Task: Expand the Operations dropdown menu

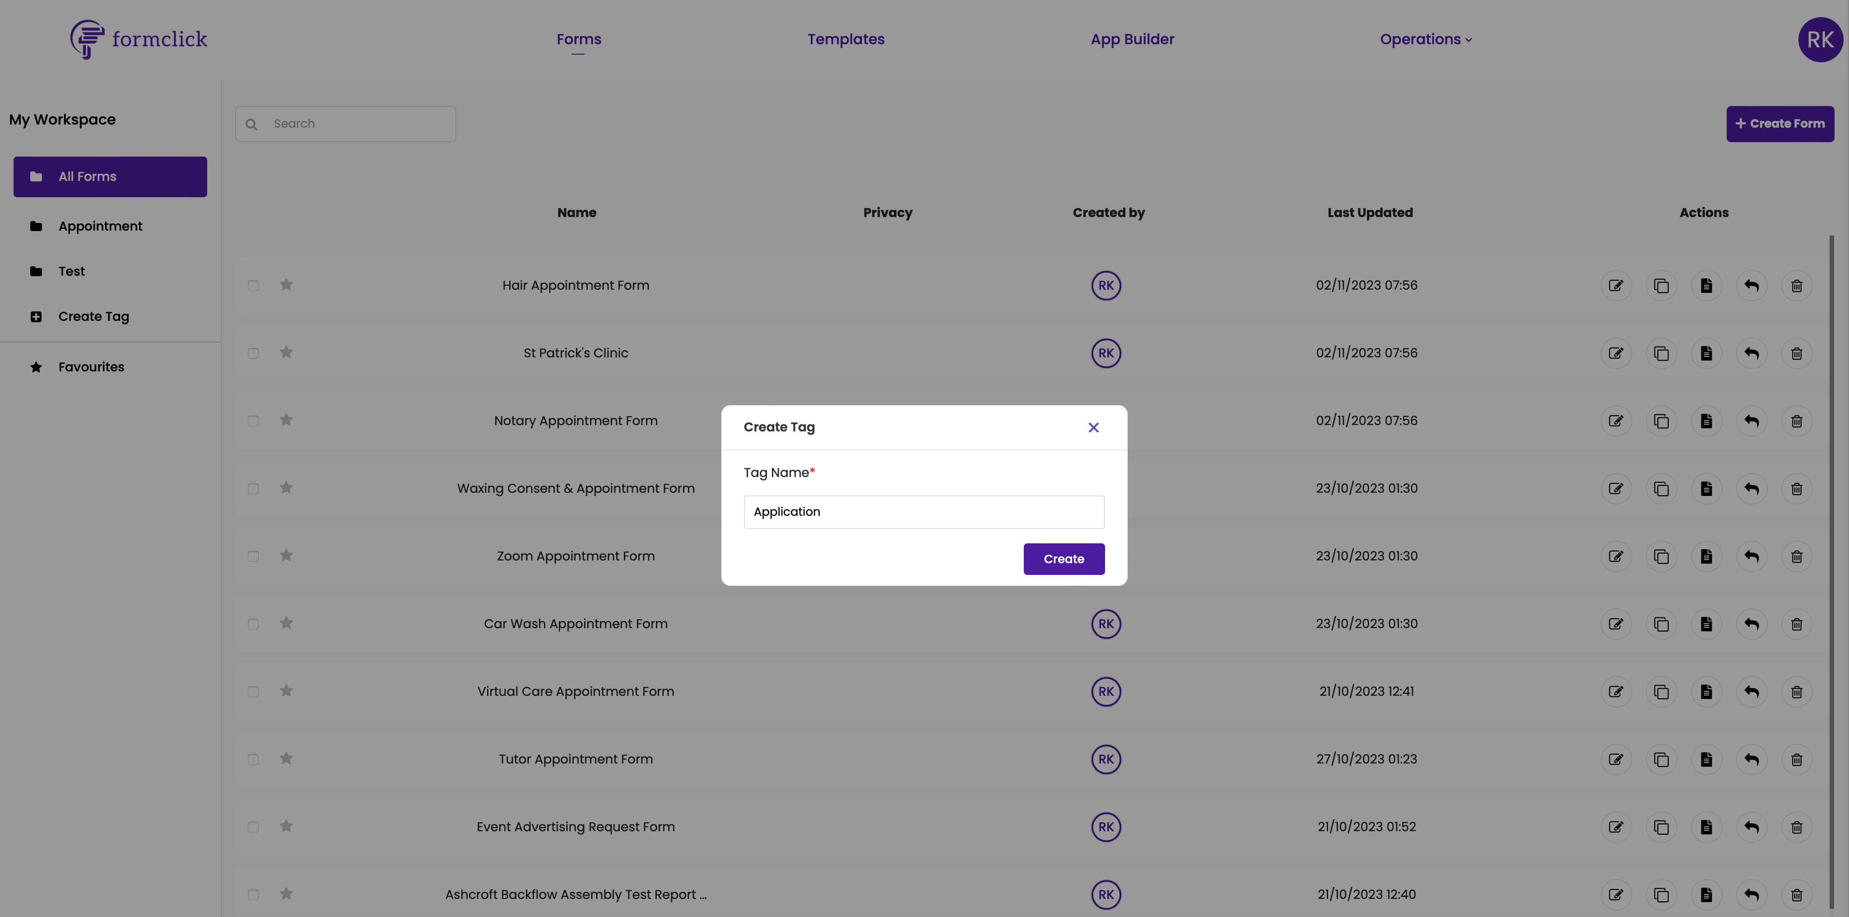Action: point(1426,39)
